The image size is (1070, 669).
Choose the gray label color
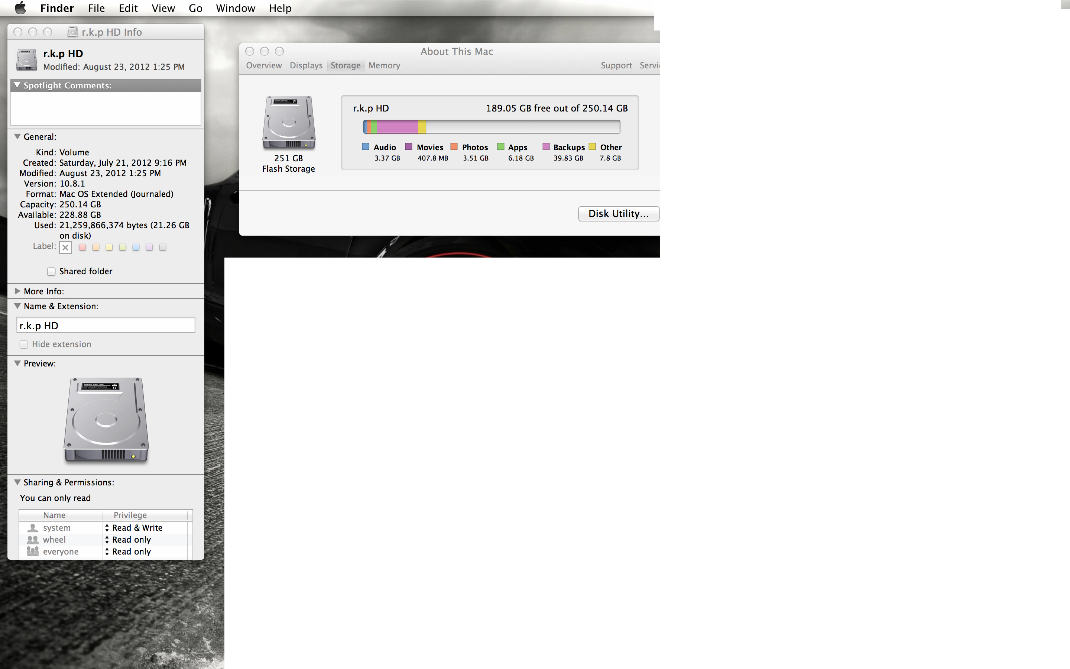pyautogui.click(x=163, y=247)
